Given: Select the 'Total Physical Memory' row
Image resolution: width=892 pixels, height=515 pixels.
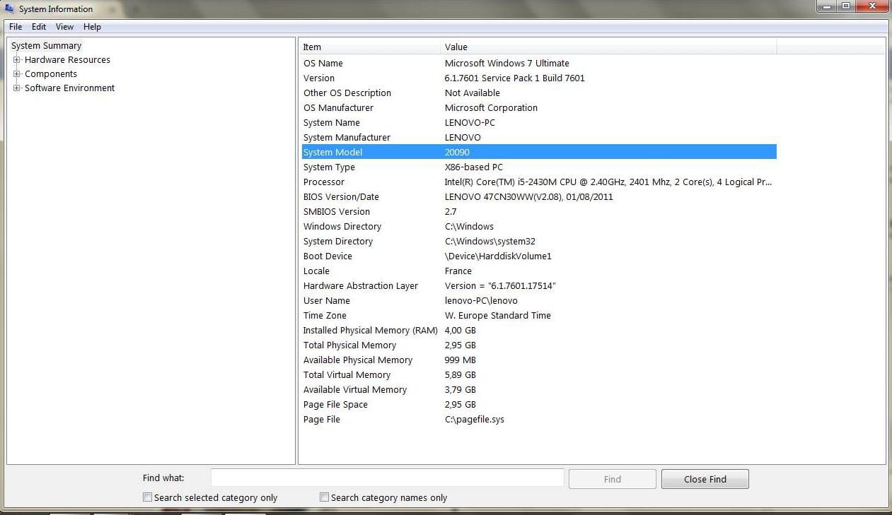Looking at the screenshot, I should pos(539,345).
